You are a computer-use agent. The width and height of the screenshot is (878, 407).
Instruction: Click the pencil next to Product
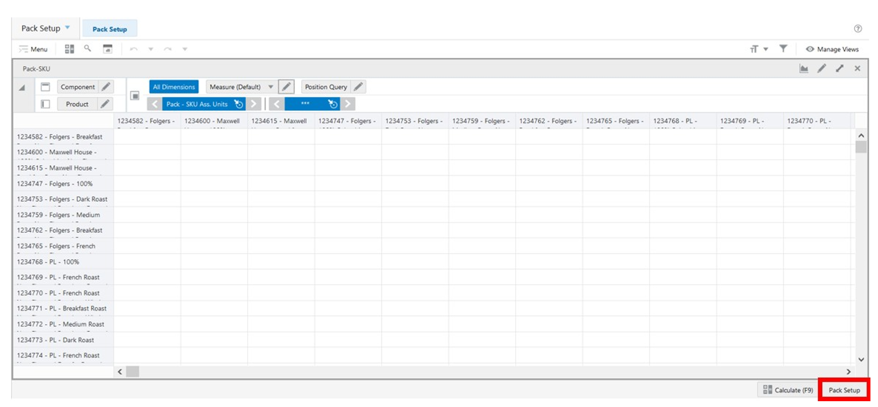point(105,104)
